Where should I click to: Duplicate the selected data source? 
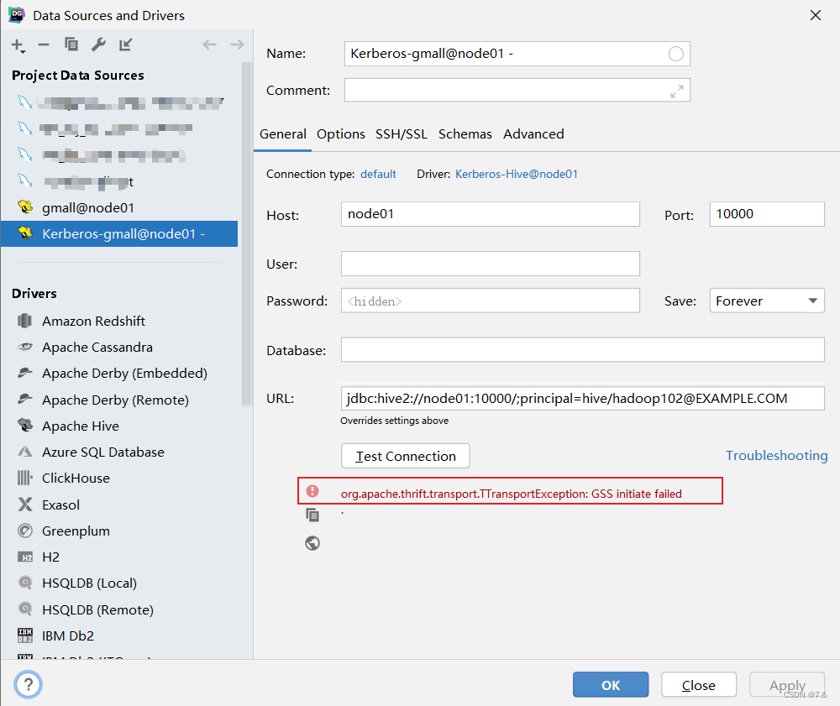pyautogui.click(x=71, y=44)
